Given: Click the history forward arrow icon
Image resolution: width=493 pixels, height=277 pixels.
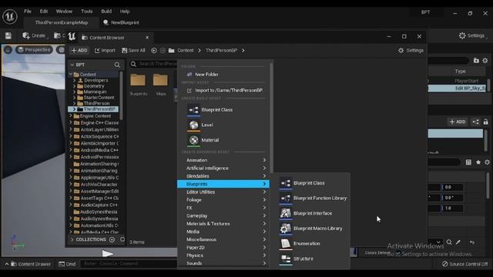Looking at the screenshot, I should point(163,50).
